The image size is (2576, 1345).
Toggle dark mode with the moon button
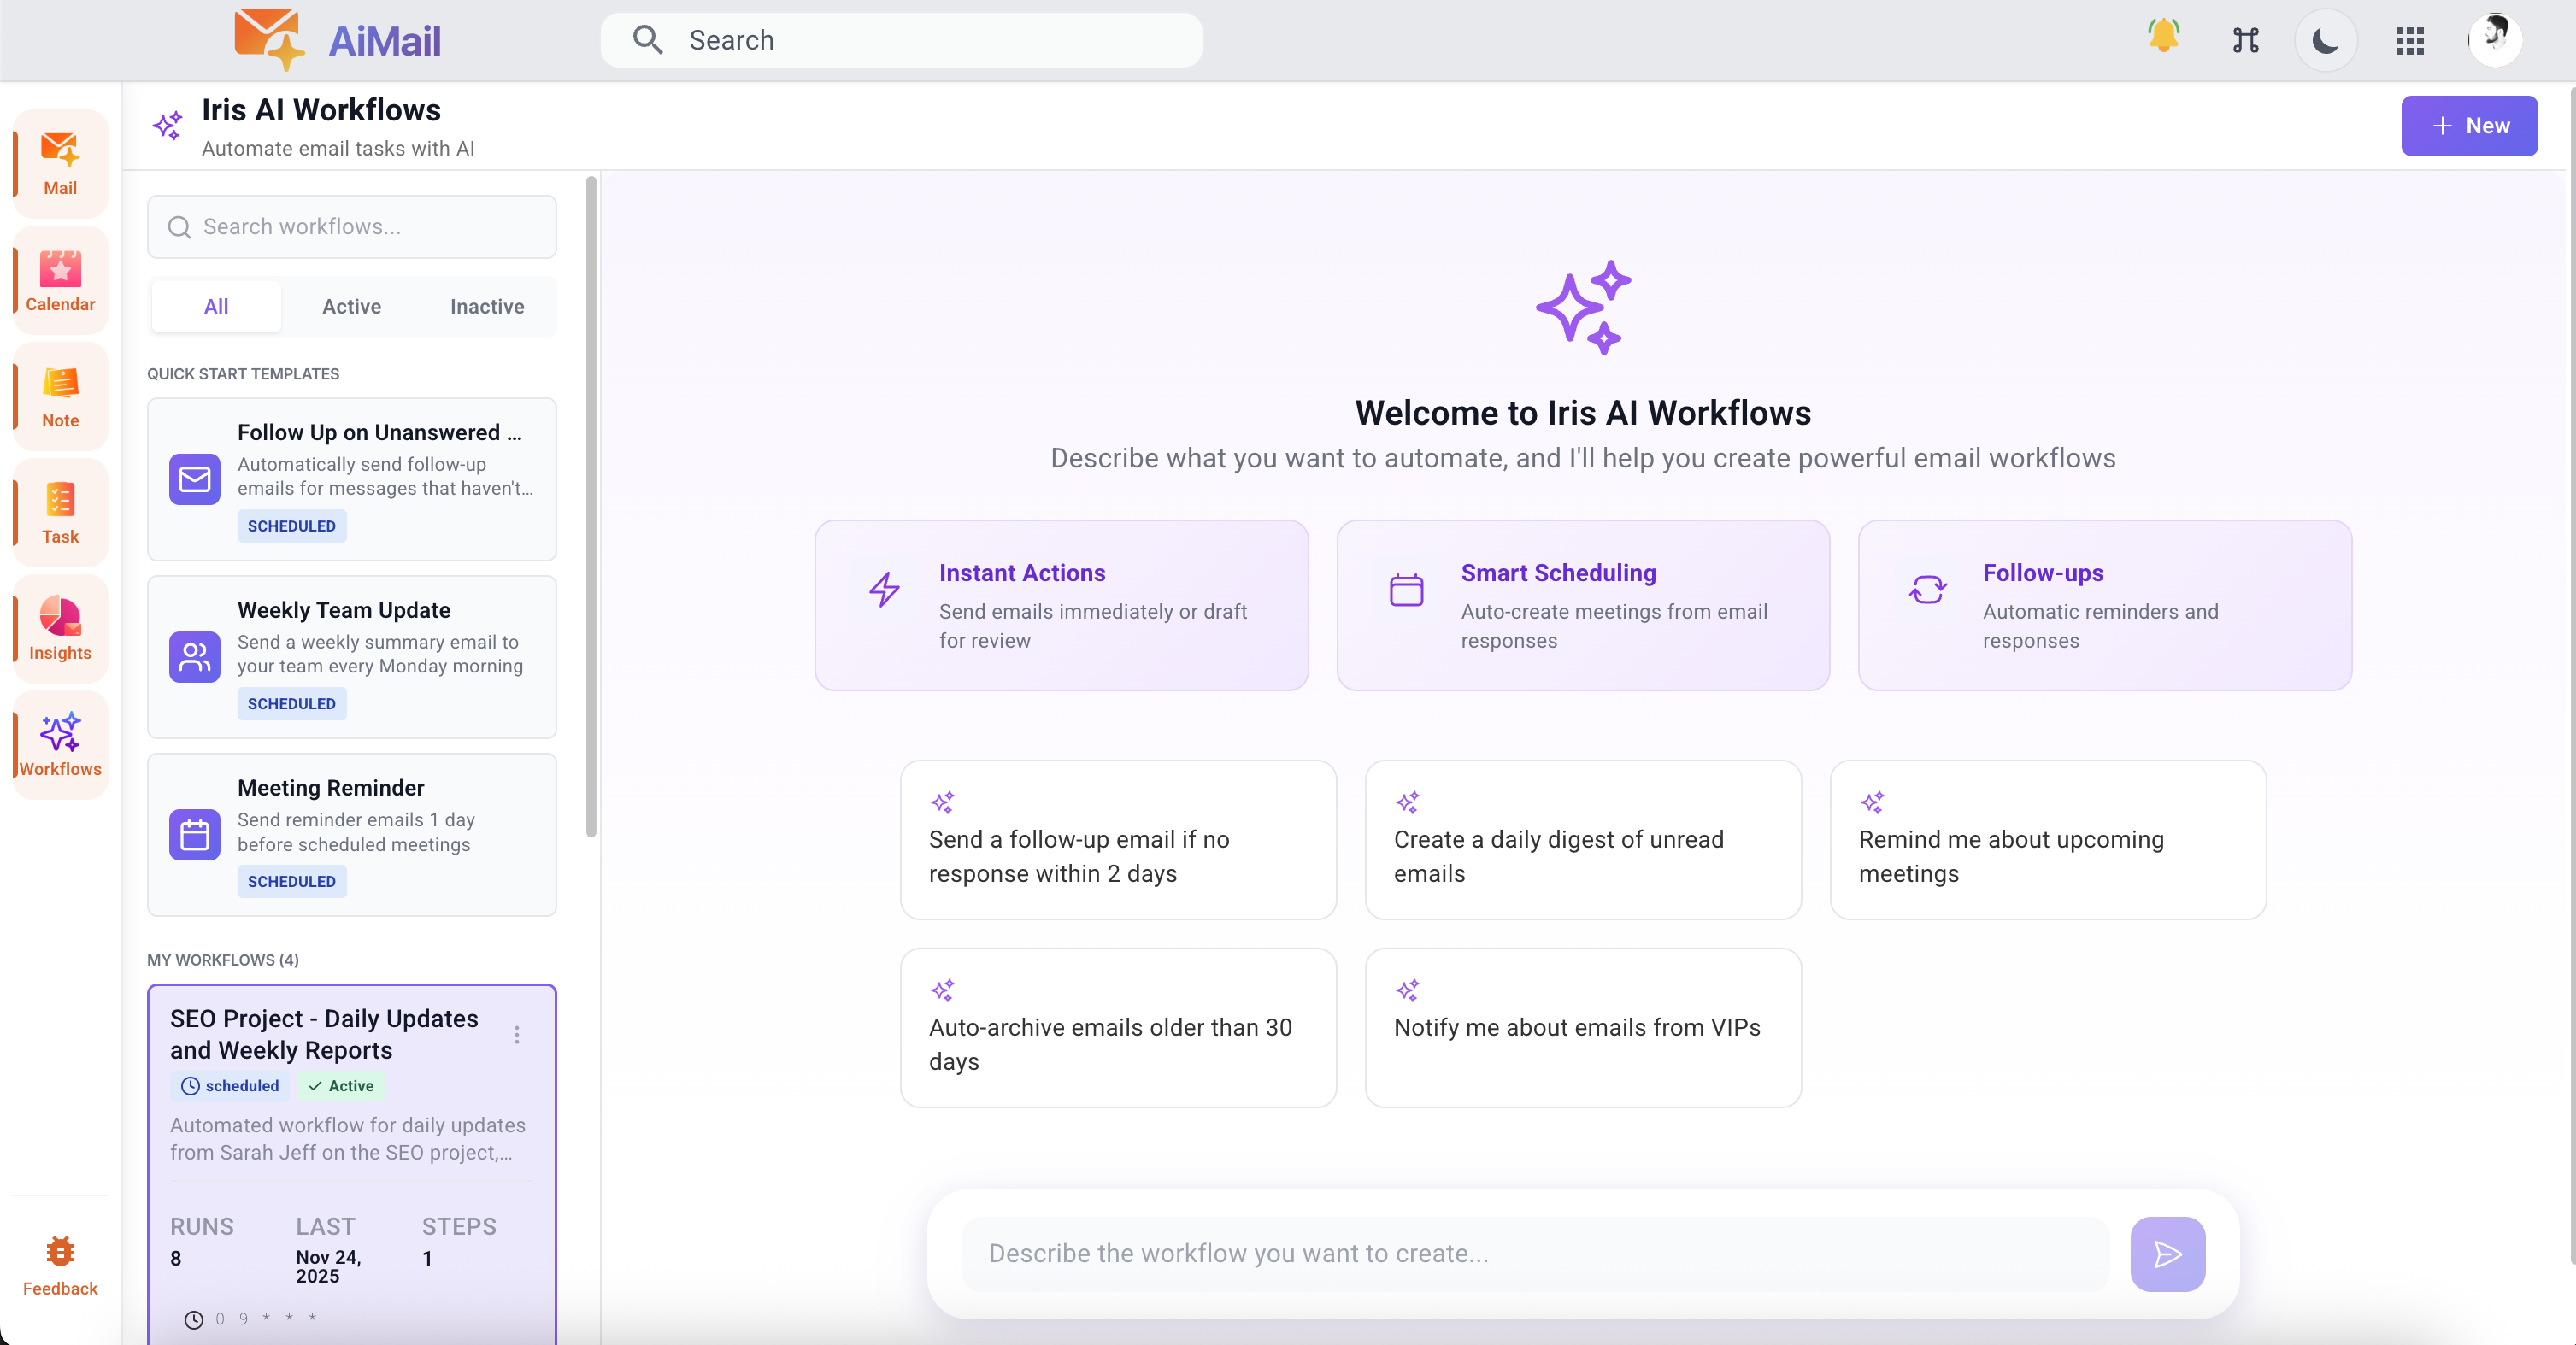click(x=2325, y=40)
